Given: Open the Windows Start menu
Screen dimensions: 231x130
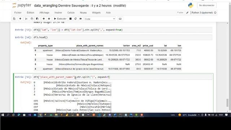Looking at the screenshot, I should click(x=3, y=115).
